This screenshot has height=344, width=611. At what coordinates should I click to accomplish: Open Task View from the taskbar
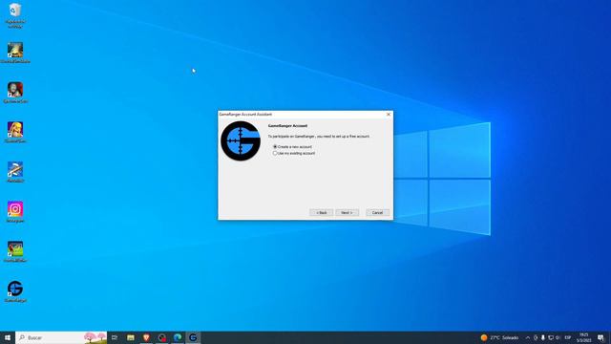(x=115, y=337)
